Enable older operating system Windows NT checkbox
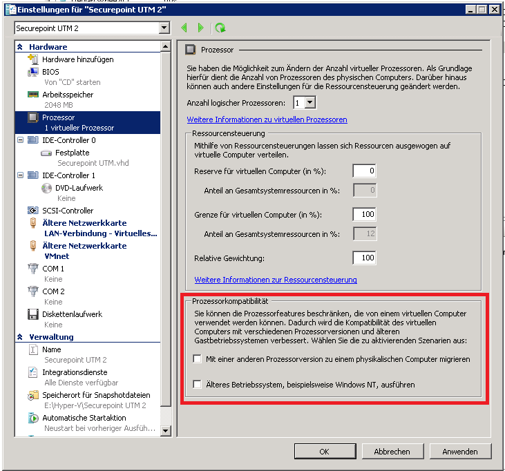Image resolution: width=505 pixels, height=471 pixels. [x=198, y=384]
